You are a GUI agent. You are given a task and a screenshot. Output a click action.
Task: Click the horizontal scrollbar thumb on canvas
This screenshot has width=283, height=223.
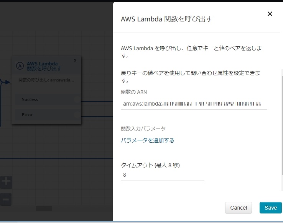pos(44,208)
